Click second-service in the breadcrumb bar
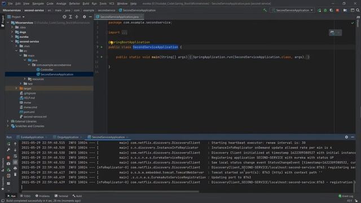 [x=34, y=10]
